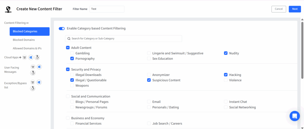Screen dimensions: 304x129
Task: Uncheck the Hacking checkbox
Action: click(226, 75)
